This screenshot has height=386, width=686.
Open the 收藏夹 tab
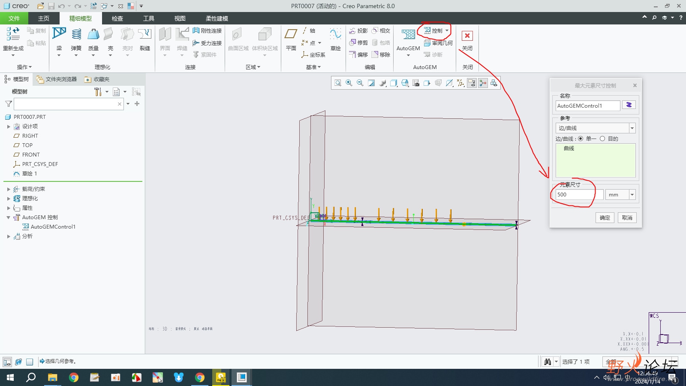click(x=97, y=79)
